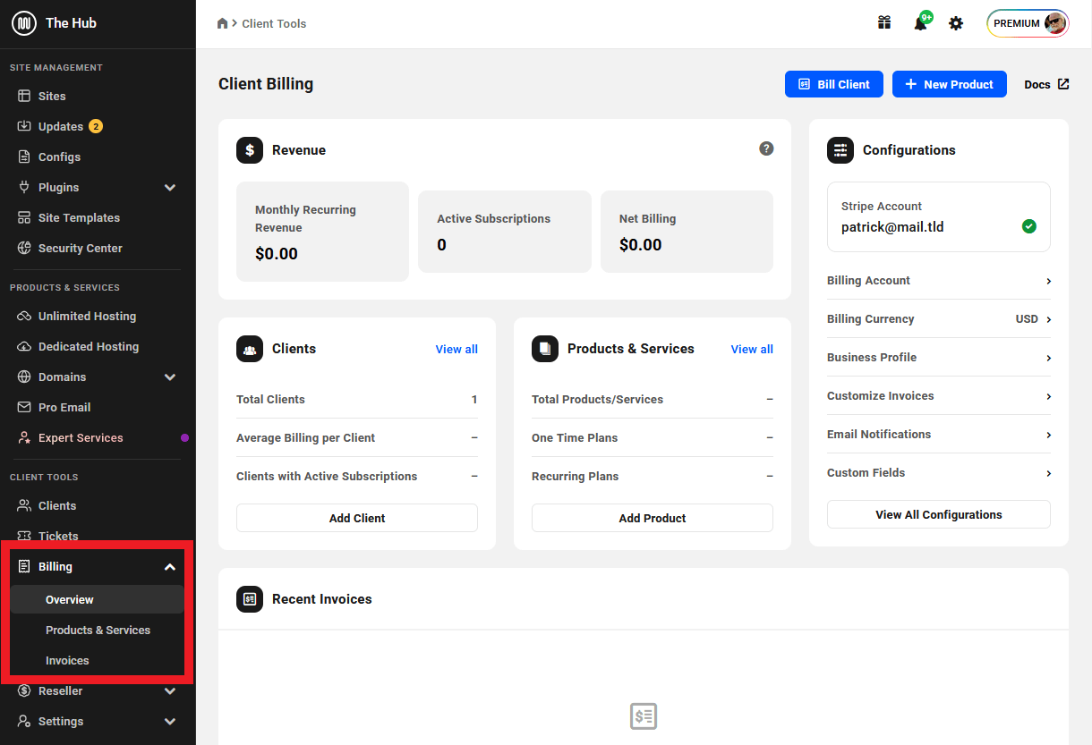Select Overview under Billing

point(98,599)
